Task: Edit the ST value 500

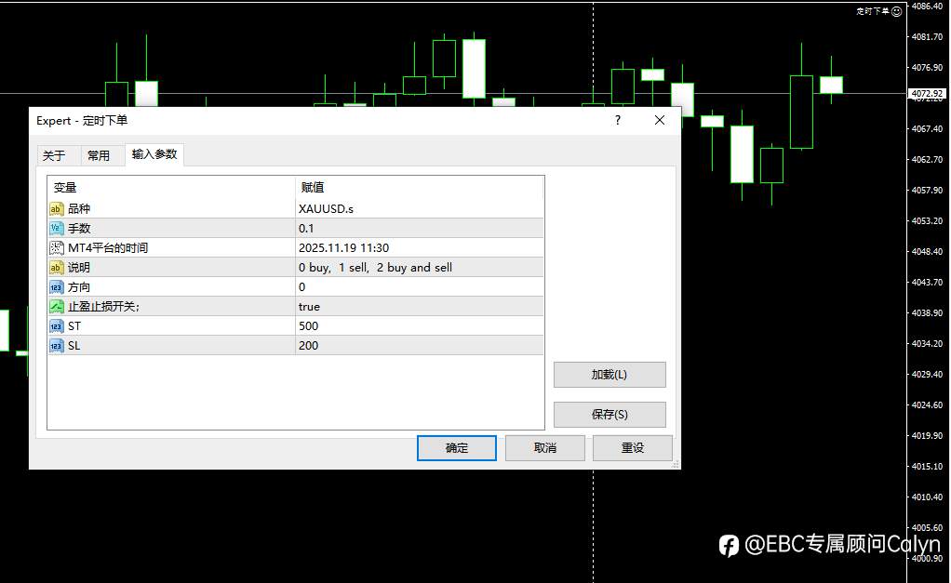Action: 419,325
